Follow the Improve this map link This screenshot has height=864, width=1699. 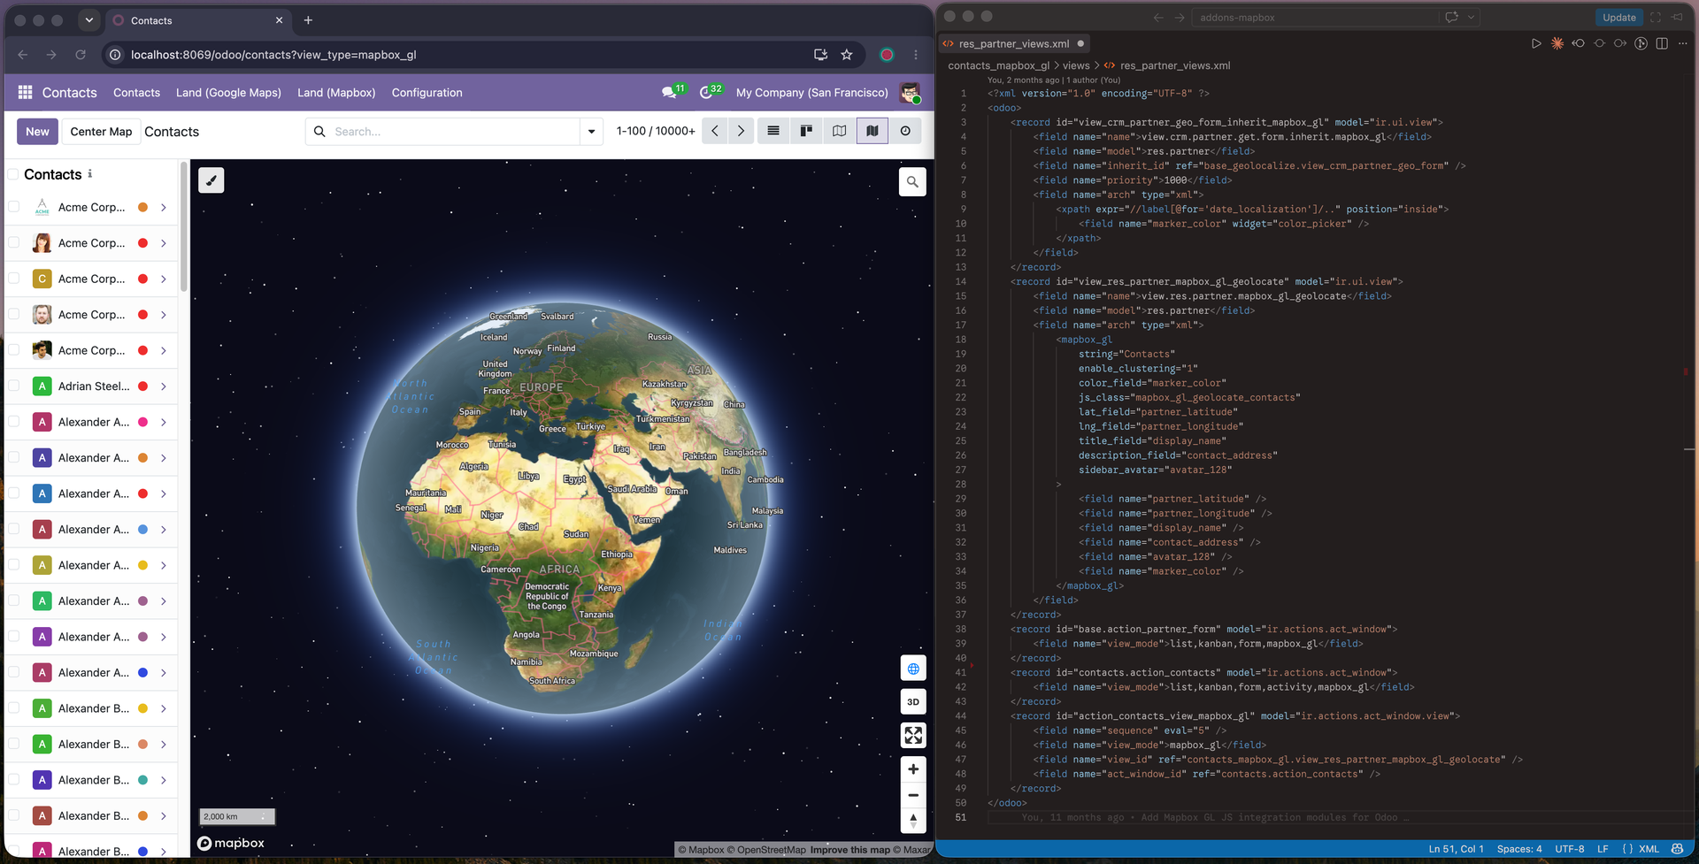[849, 850]
